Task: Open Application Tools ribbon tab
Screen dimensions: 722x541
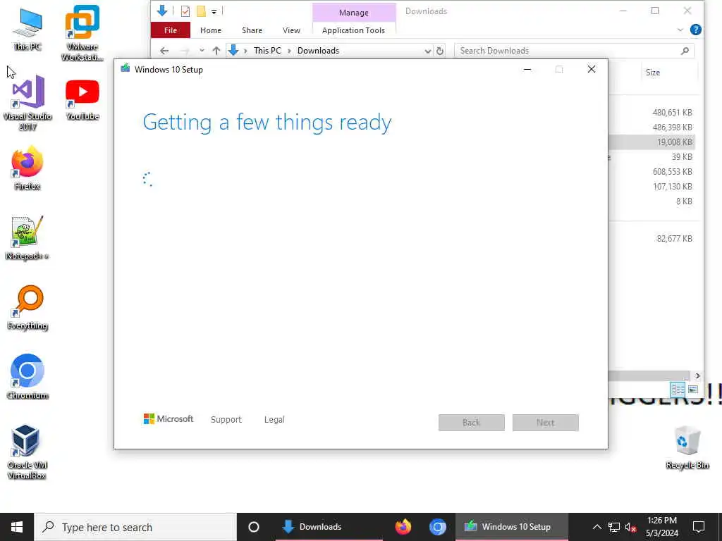Action: pyautogui.click(x=354, y=30)
